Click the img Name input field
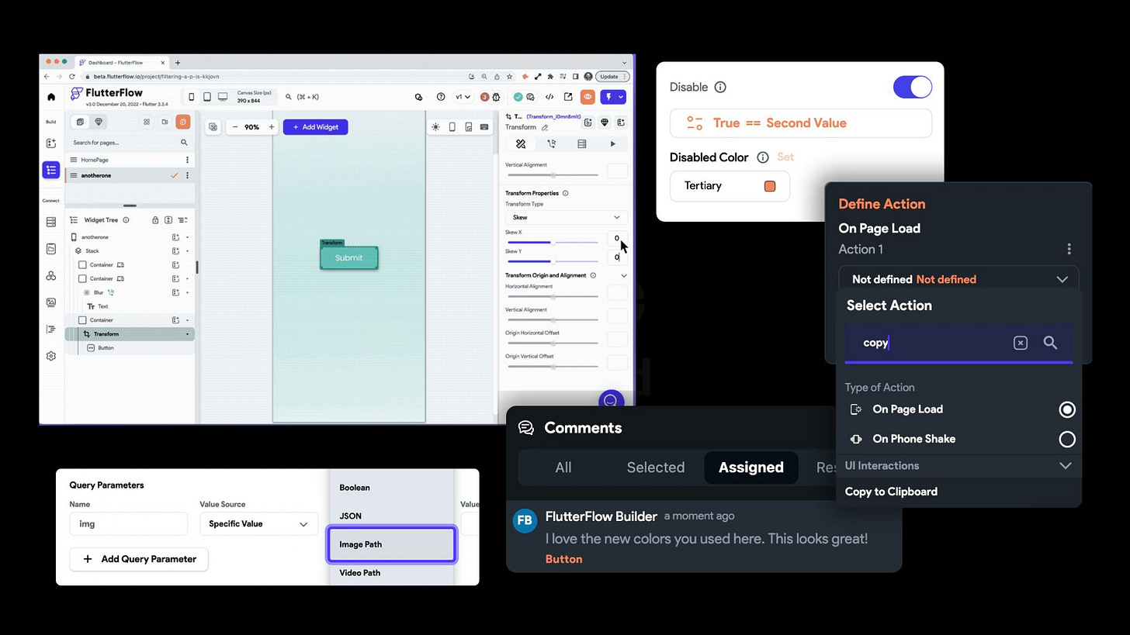Screen dimensions: 1130x635 click(128, 524)
